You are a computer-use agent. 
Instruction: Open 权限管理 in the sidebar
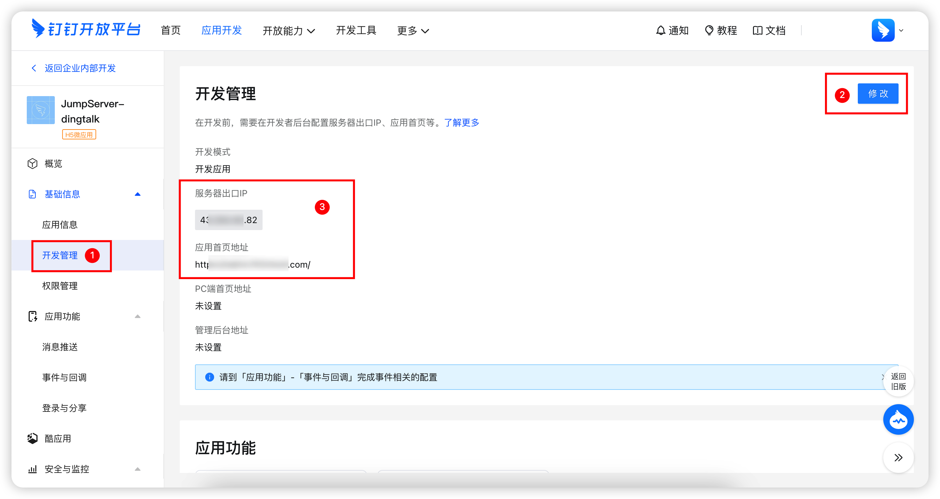click(x=60, y=286)
